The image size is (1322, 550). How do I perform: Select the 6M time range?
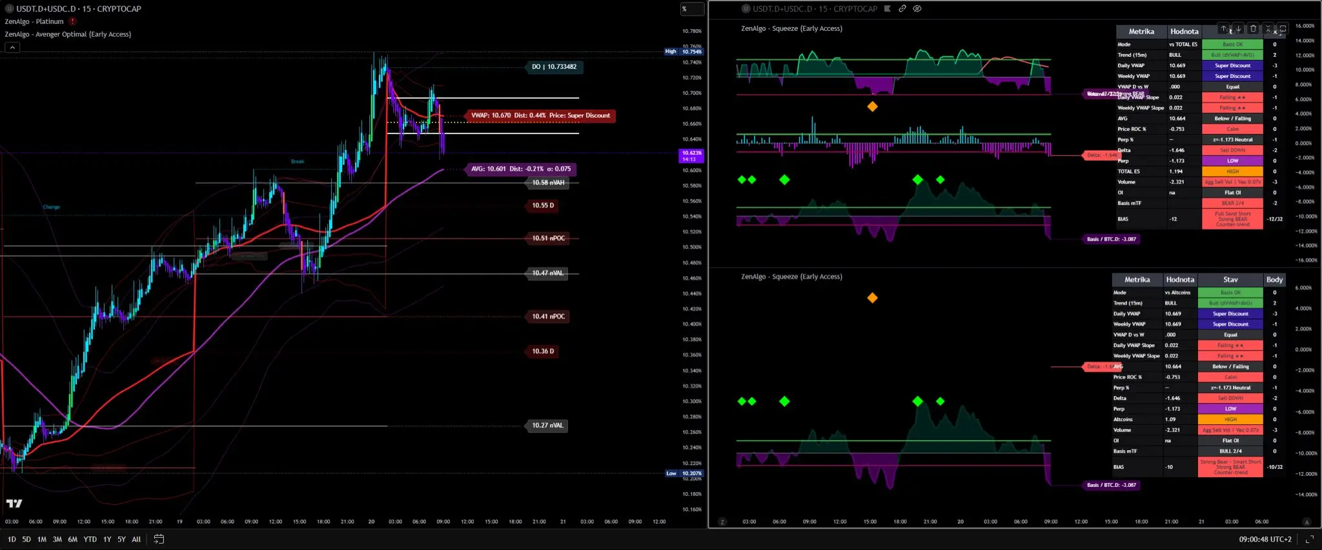[73, 539]
